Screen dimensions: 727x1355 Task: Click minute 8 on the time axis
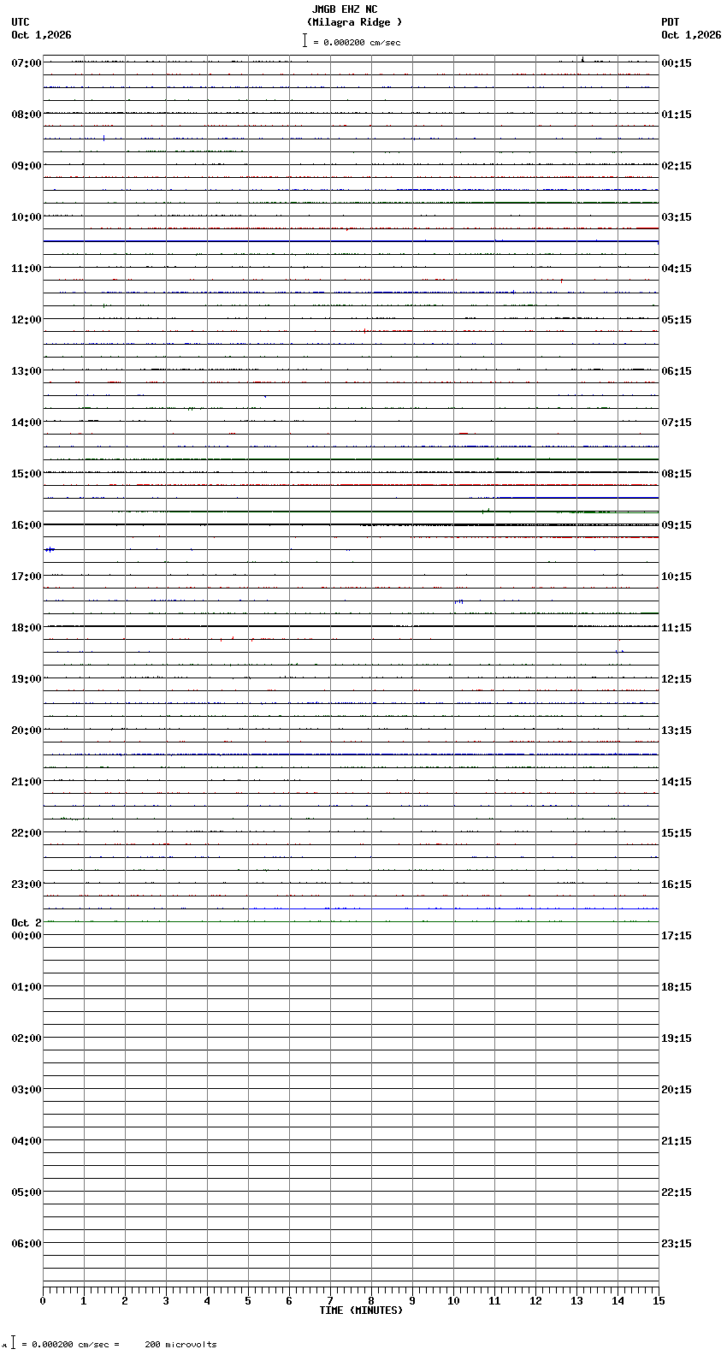pos(371,1301)
